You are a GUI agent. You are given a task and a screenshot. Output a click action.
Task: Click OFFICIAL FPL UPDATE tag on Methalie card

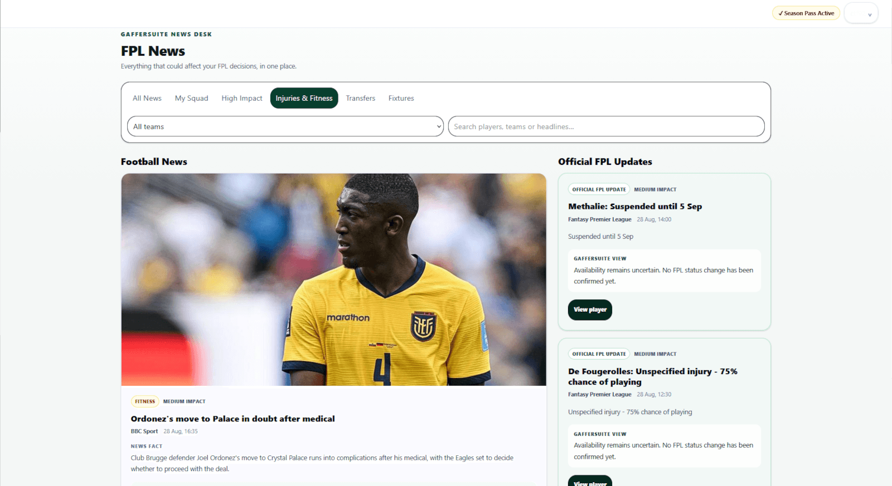[599, 189]
